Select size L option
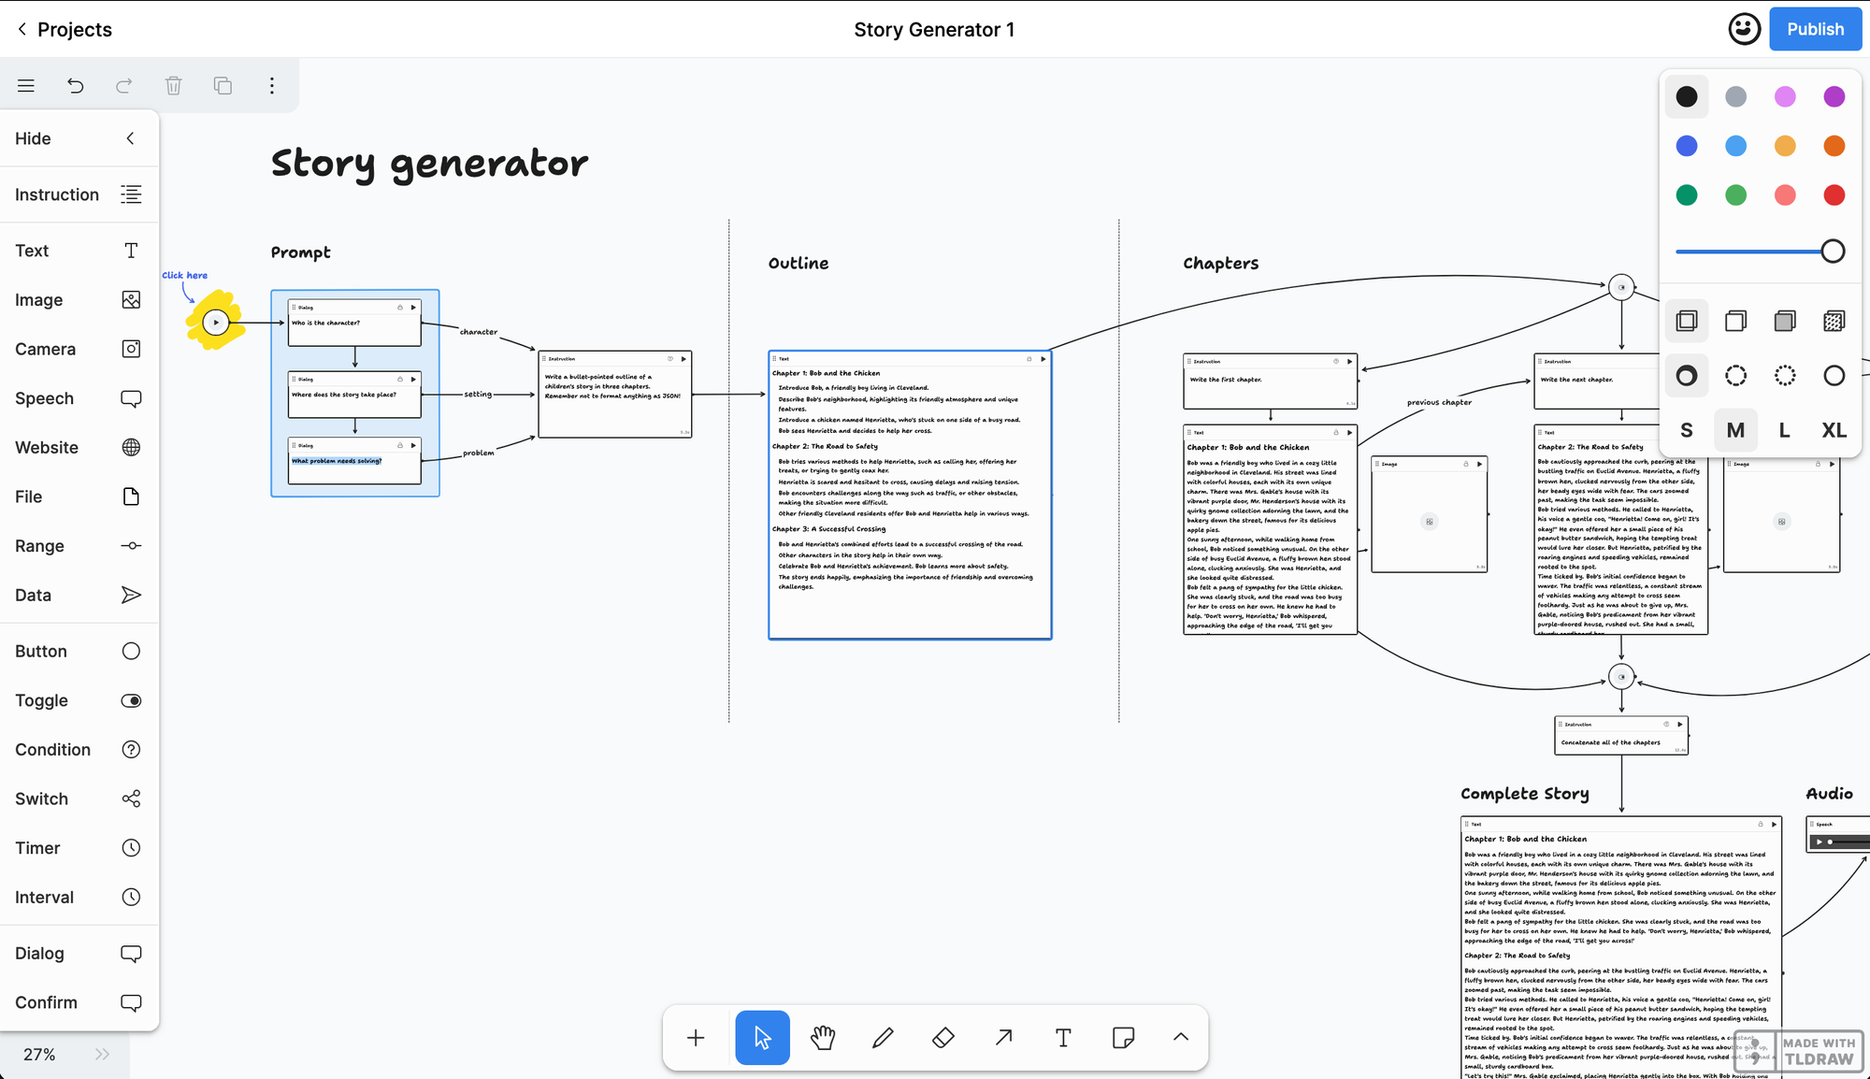The height and width of the screenshot is (1079, 1870). 1784,430
